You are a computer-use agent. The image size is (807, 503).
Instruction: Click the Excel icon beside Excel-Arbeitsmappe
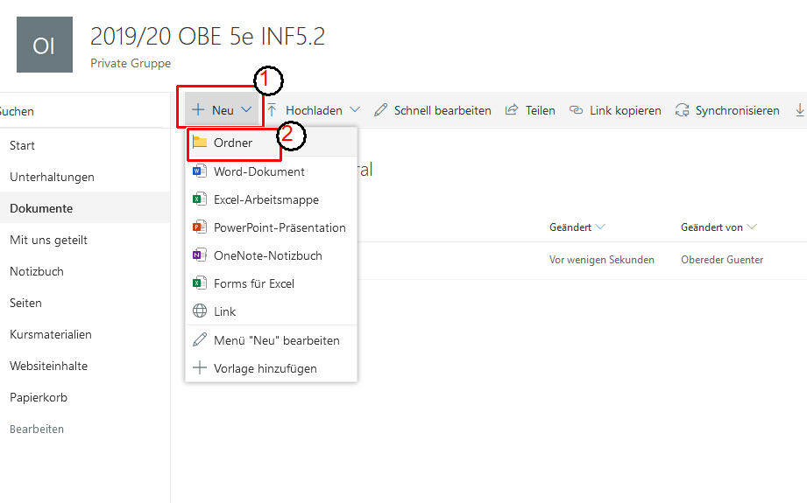coord(200,199)
